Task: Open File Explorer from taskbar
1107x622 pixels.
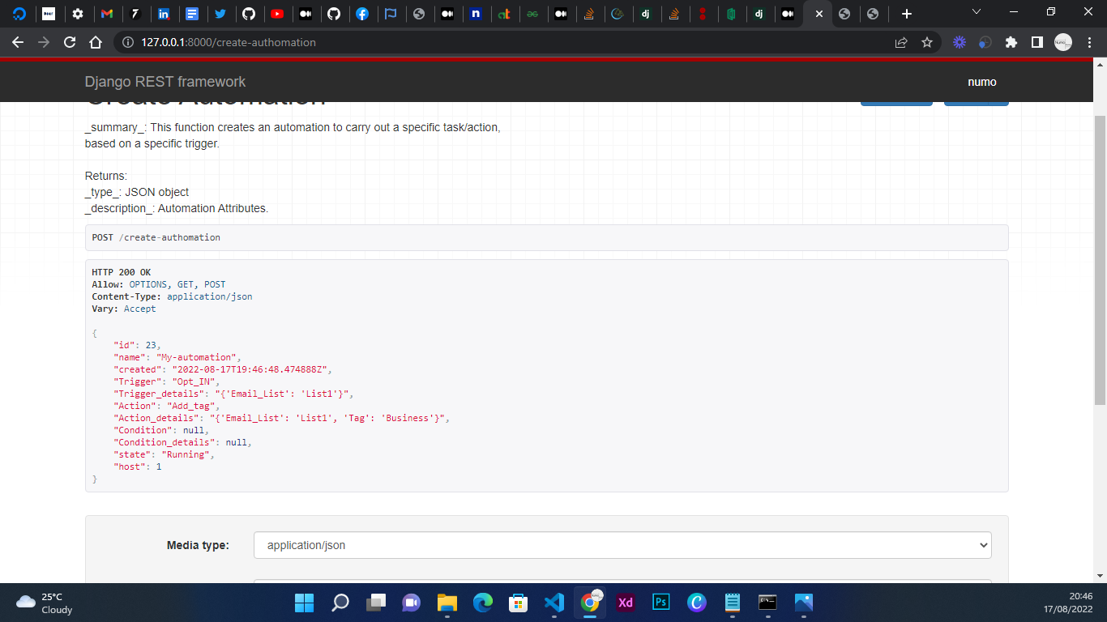Action: [x=447, y=603]
